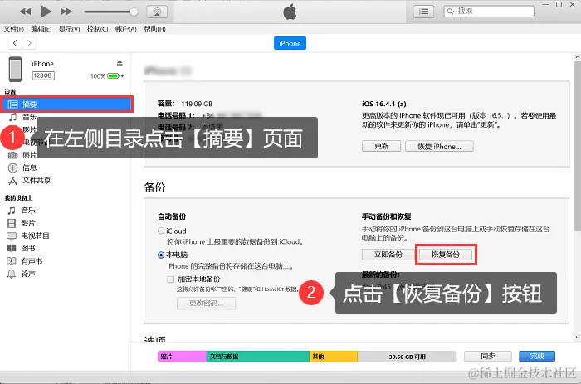Viewport: 581px width, 384px height.
Task: Click the fast forward button
Action: tap(66, 12)
